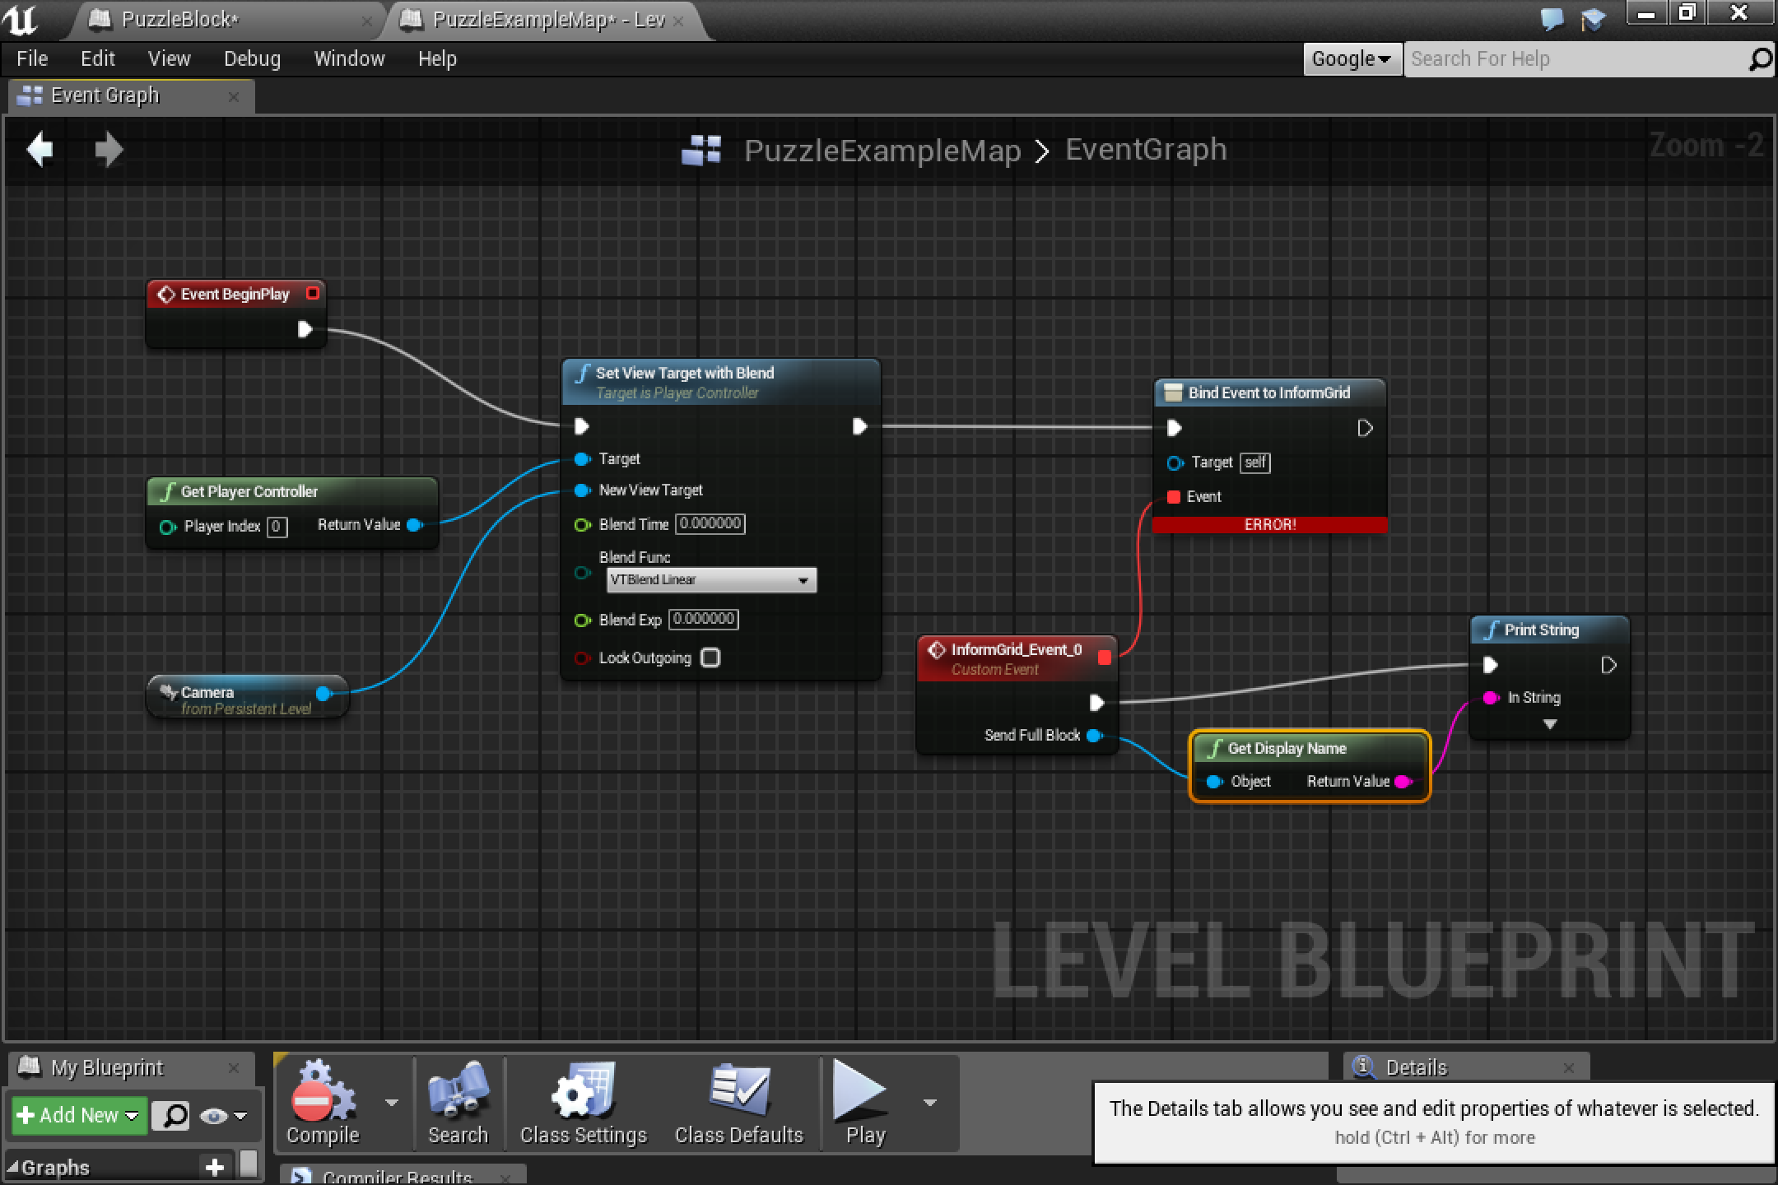
Task: Collapse the Graphs section
Action: coord(12,1167)
